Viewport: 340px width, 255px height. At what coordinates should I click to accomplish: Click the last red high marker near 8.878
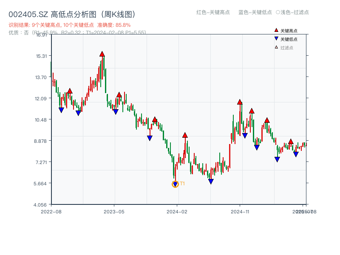(291, 142)
